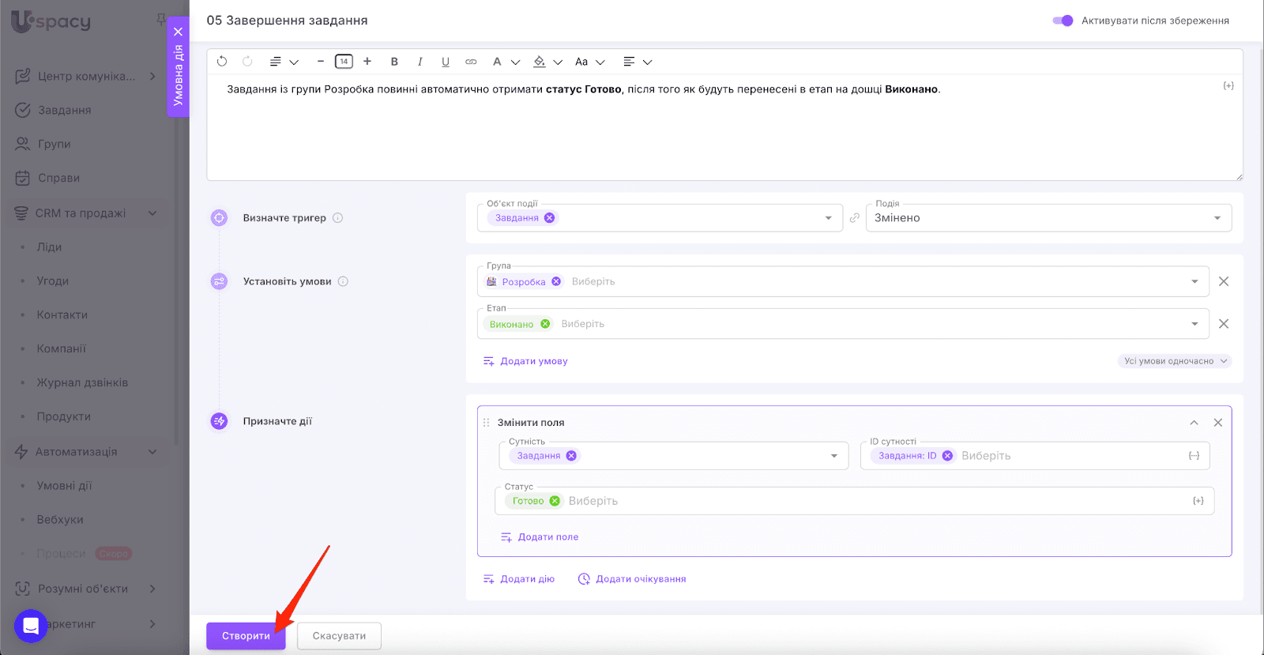
Task: Delete the Етап condition row
Action: pos(1223,324)
